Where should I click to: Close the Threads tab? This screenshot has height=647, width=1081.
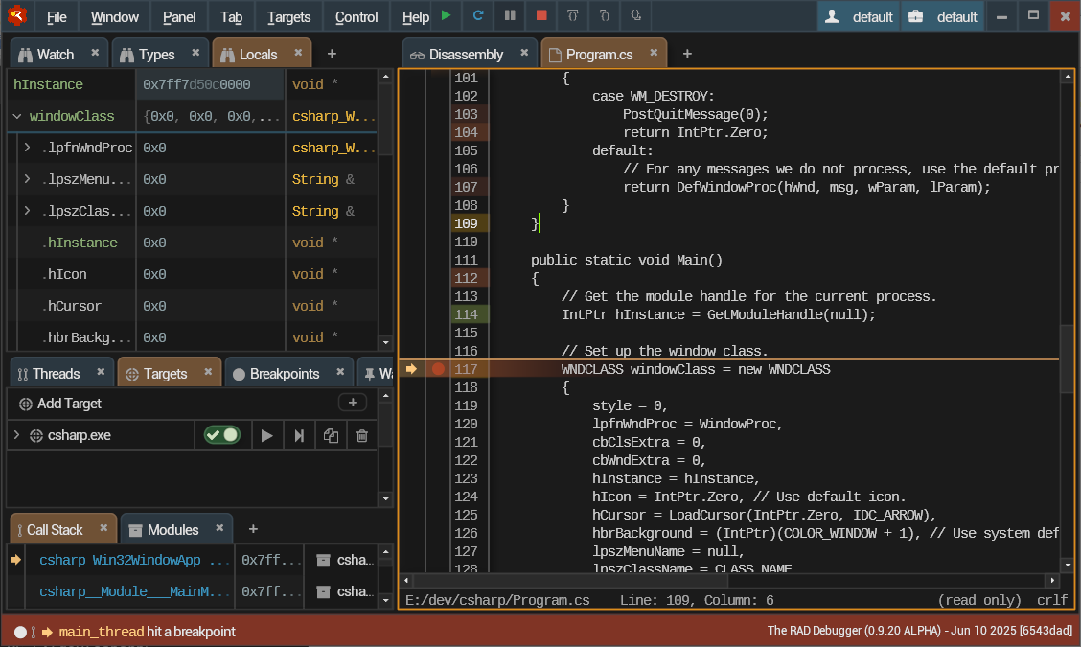coord(101,373)
